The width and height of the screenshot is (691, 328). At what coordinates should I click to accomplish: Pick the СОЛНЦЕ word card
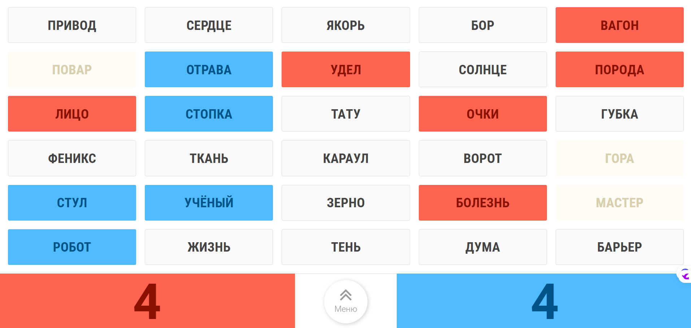pos(482,70)
